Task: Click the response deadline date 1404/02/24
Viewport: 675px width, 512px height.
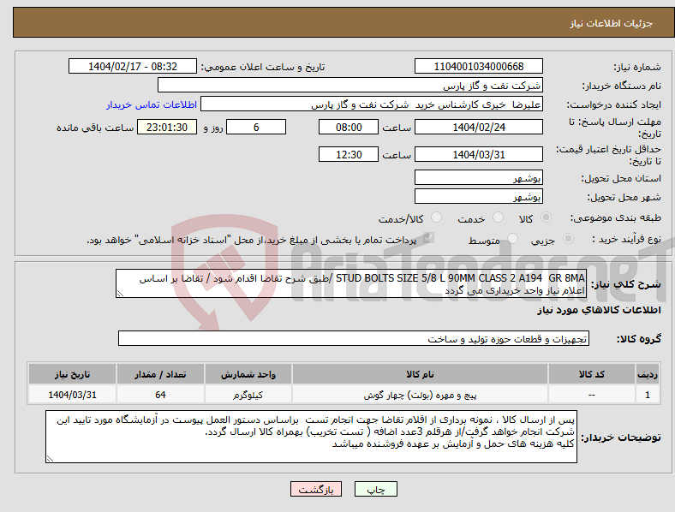Action: point(478,127)
